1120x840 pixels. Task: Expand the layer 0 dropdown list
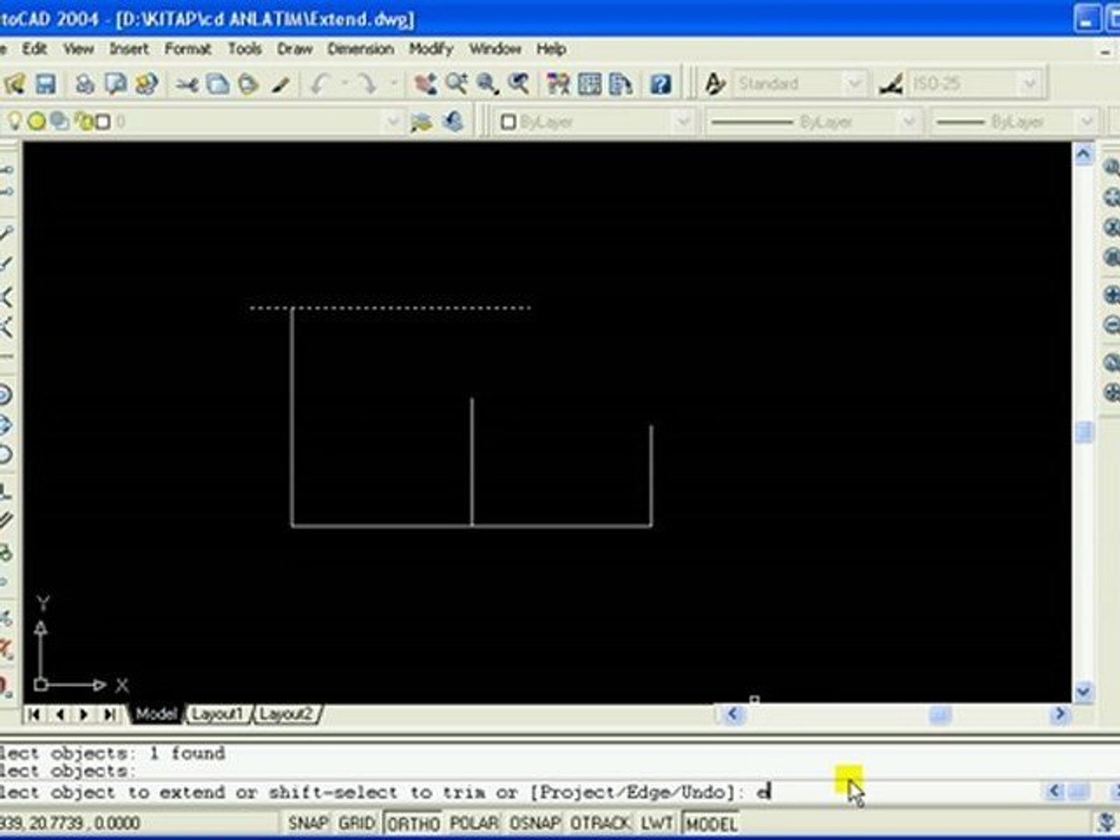(393, 121)
